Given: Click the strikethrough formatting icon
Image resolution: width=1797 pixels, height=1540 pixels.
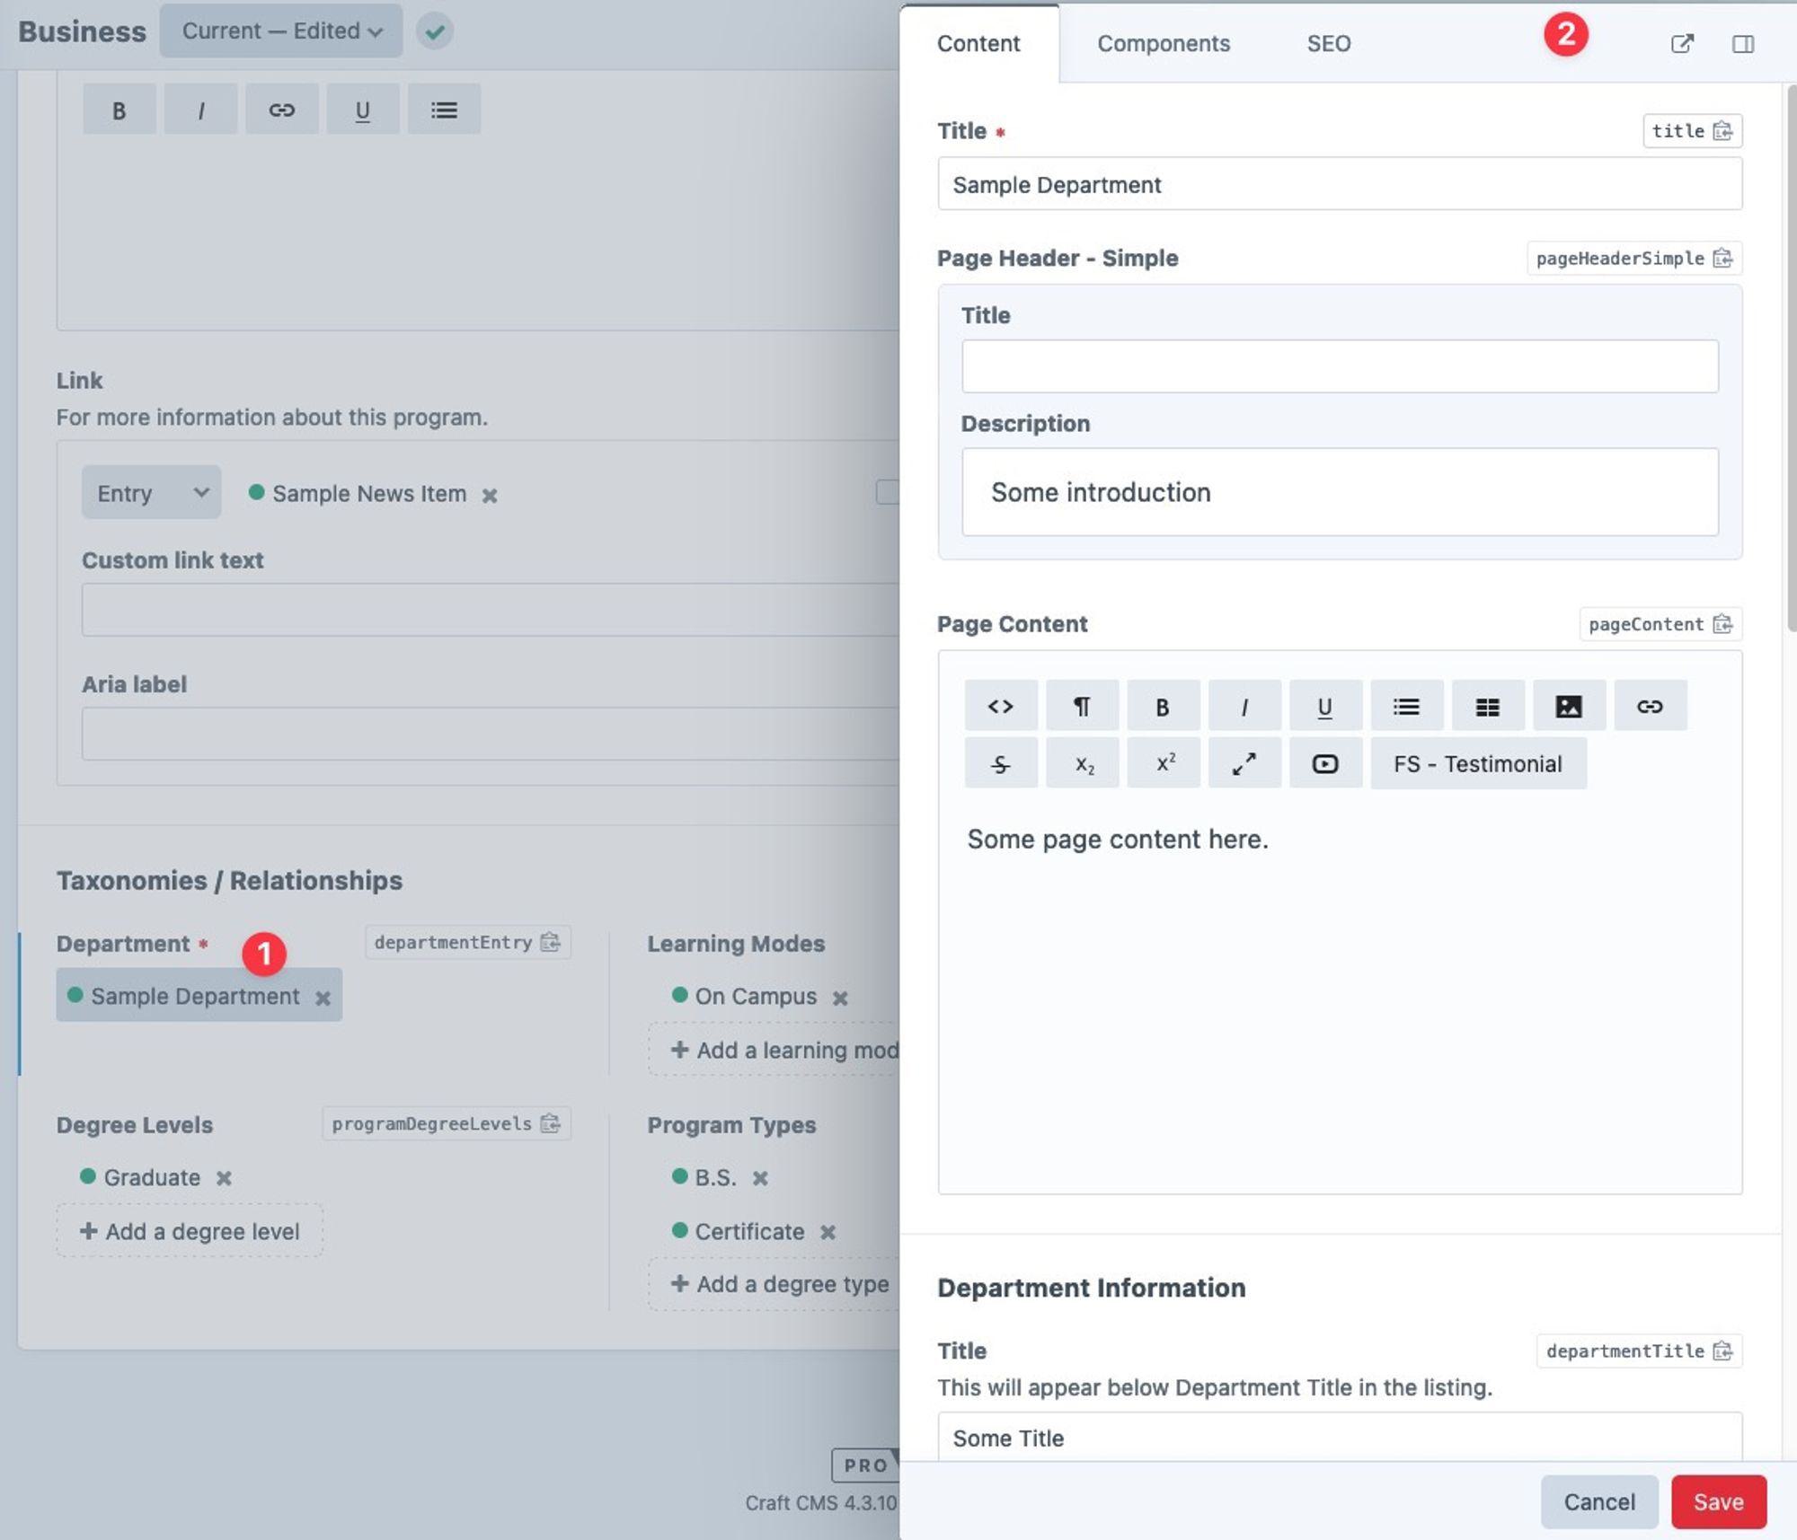Looking at the screenshot, I should coord(1000,764).
